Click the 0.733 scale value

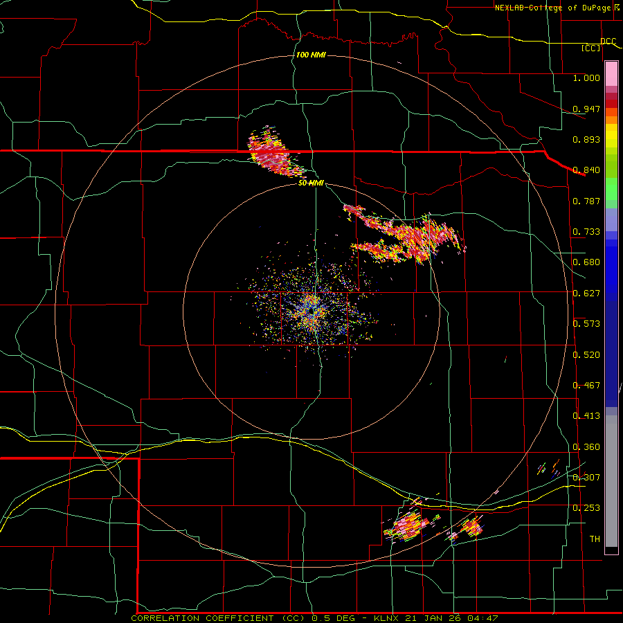click(586, 232)
